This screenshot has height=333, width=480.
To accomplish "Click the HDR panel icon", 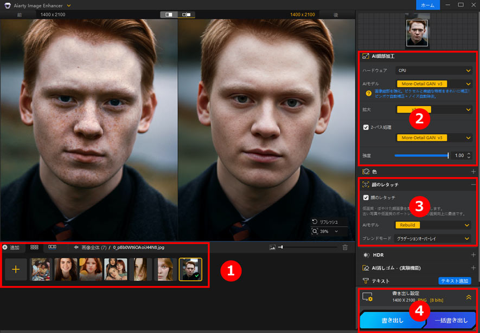I will (368, 254).
